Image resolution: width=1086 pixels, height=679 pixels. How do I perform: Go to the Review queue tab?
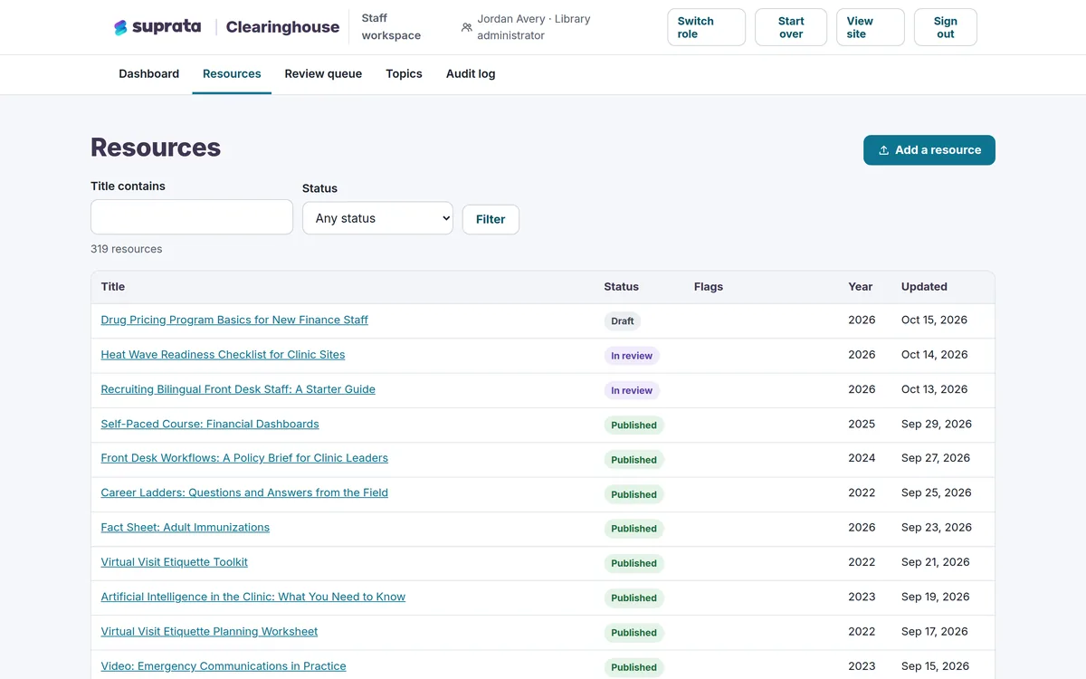point(323,74)
